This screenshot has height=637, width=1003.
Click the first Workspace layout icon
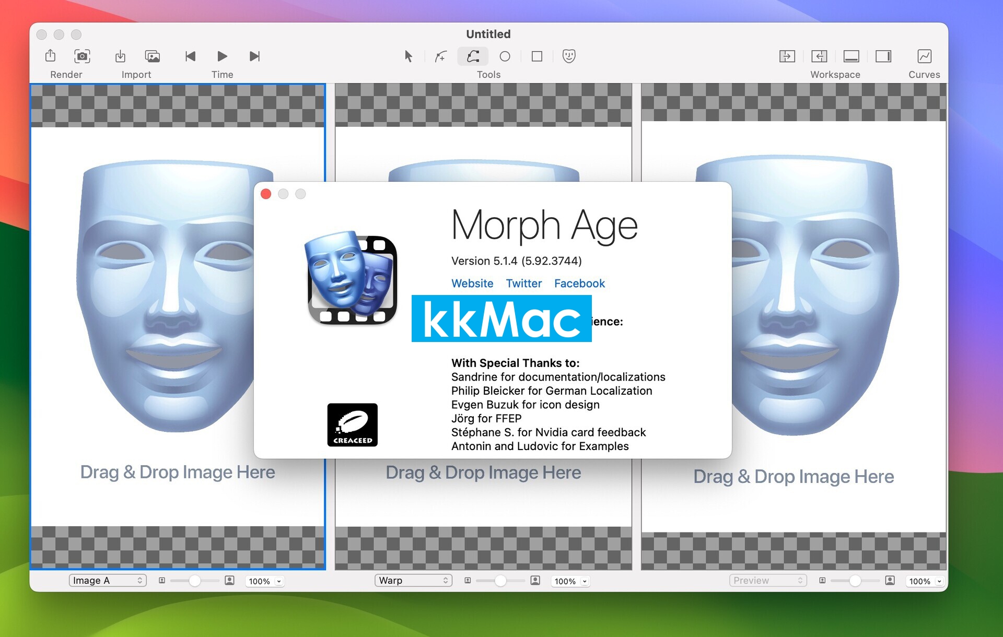click(787, 56)
